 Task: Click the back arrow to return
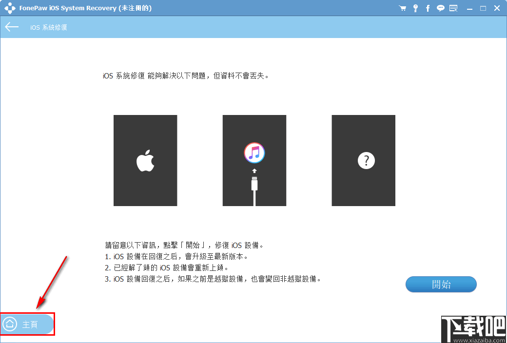(x=12, y=27)
